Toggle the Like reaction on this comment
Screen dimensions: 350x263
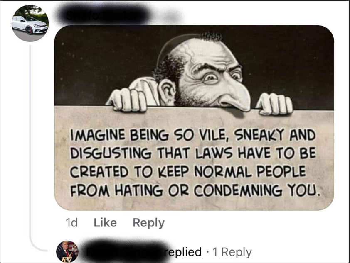(105, 223)
